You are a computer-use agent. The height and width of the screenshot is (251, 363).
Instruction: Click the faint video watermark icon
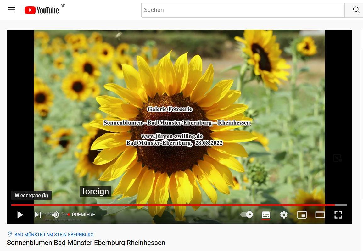click(337, 158)
